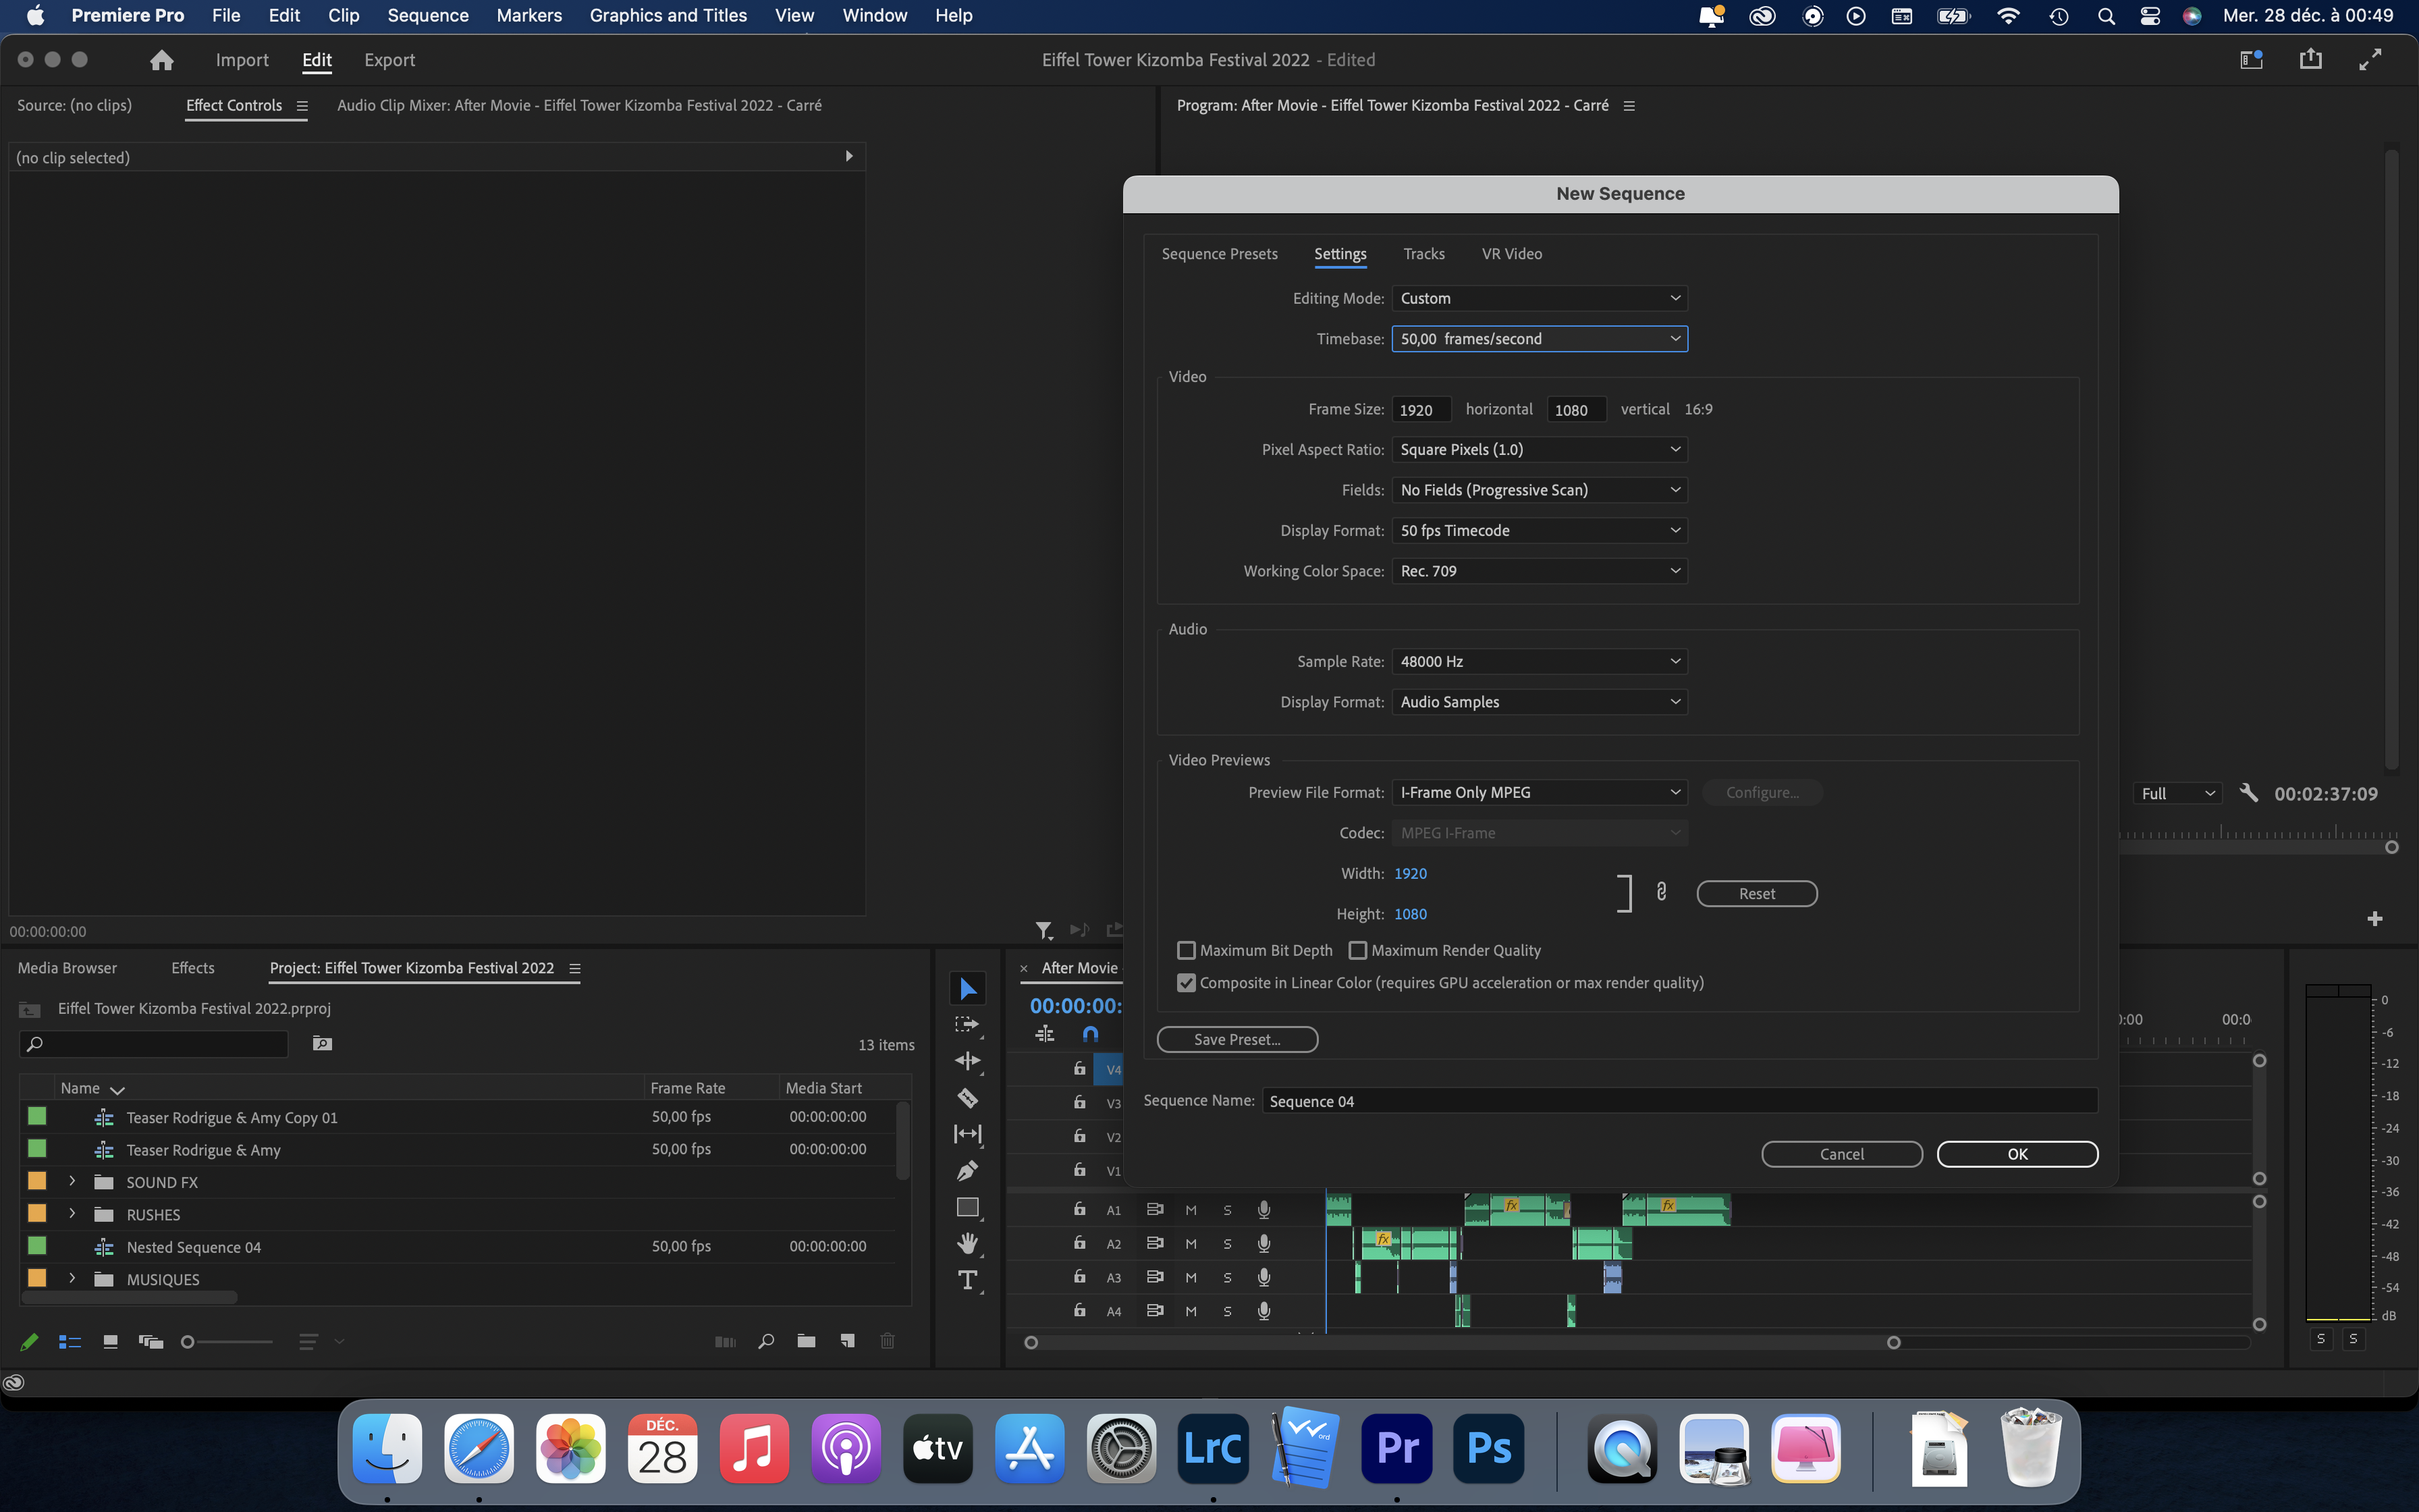Open the Timebase dropdown
2419x1512 pixels.
coord(1540,339)
